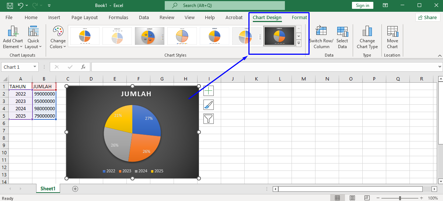Click the Switch Row/Column icon

click(x=321, y=32)
